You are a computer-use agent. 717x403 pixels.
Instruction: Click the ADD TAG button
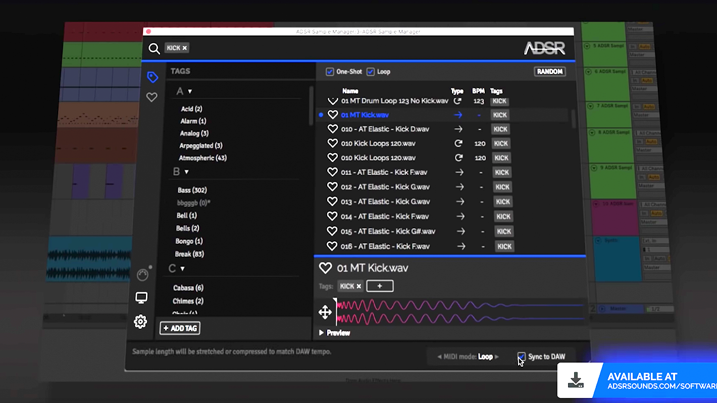pos(180,328)
